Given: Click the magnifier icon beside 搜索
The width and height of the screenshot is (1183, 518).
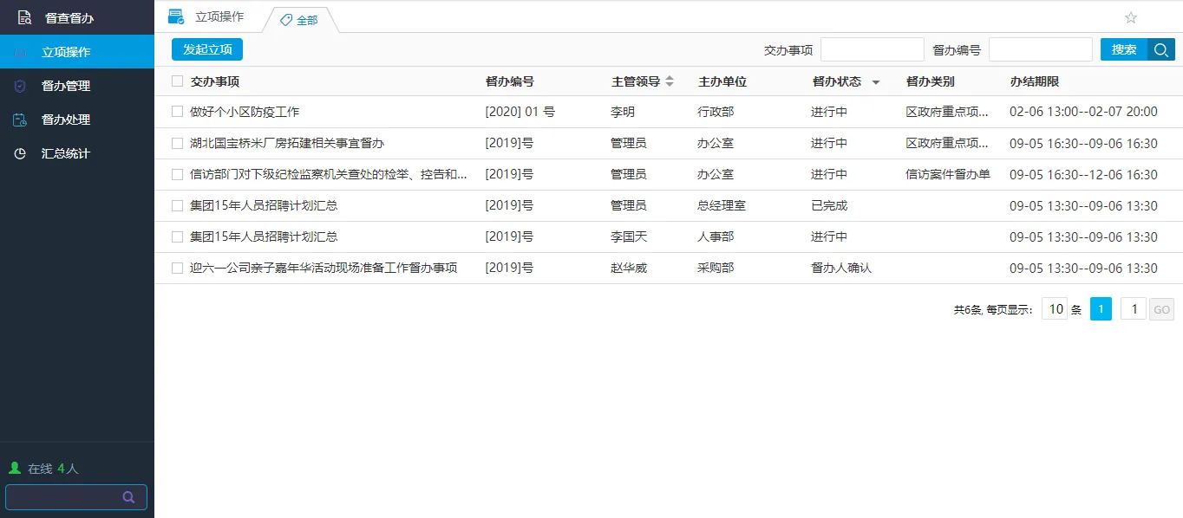Looking at the screenshot, I should tap(1160, 49).
